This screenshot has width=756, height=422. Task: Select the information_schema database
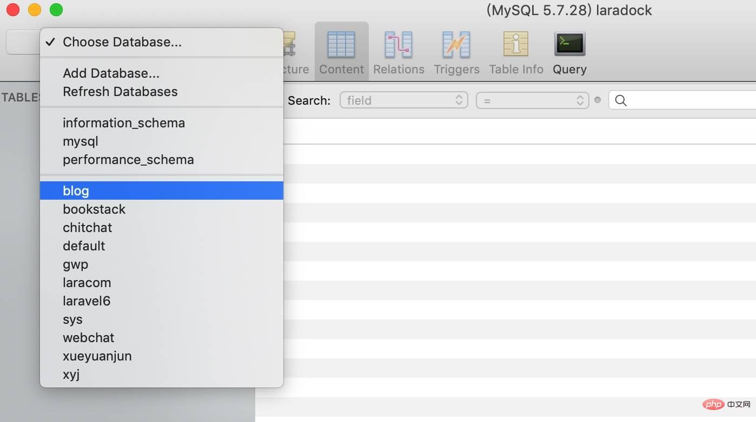click(x=162, y=123)
